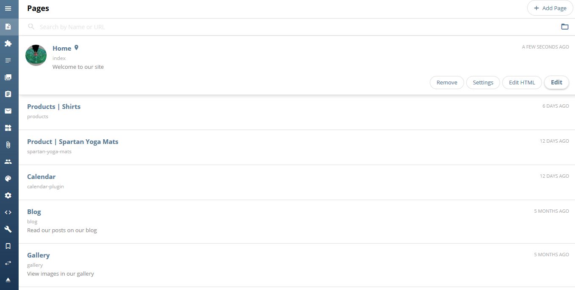Open the users group icon
575x290 pixels.
8,162
